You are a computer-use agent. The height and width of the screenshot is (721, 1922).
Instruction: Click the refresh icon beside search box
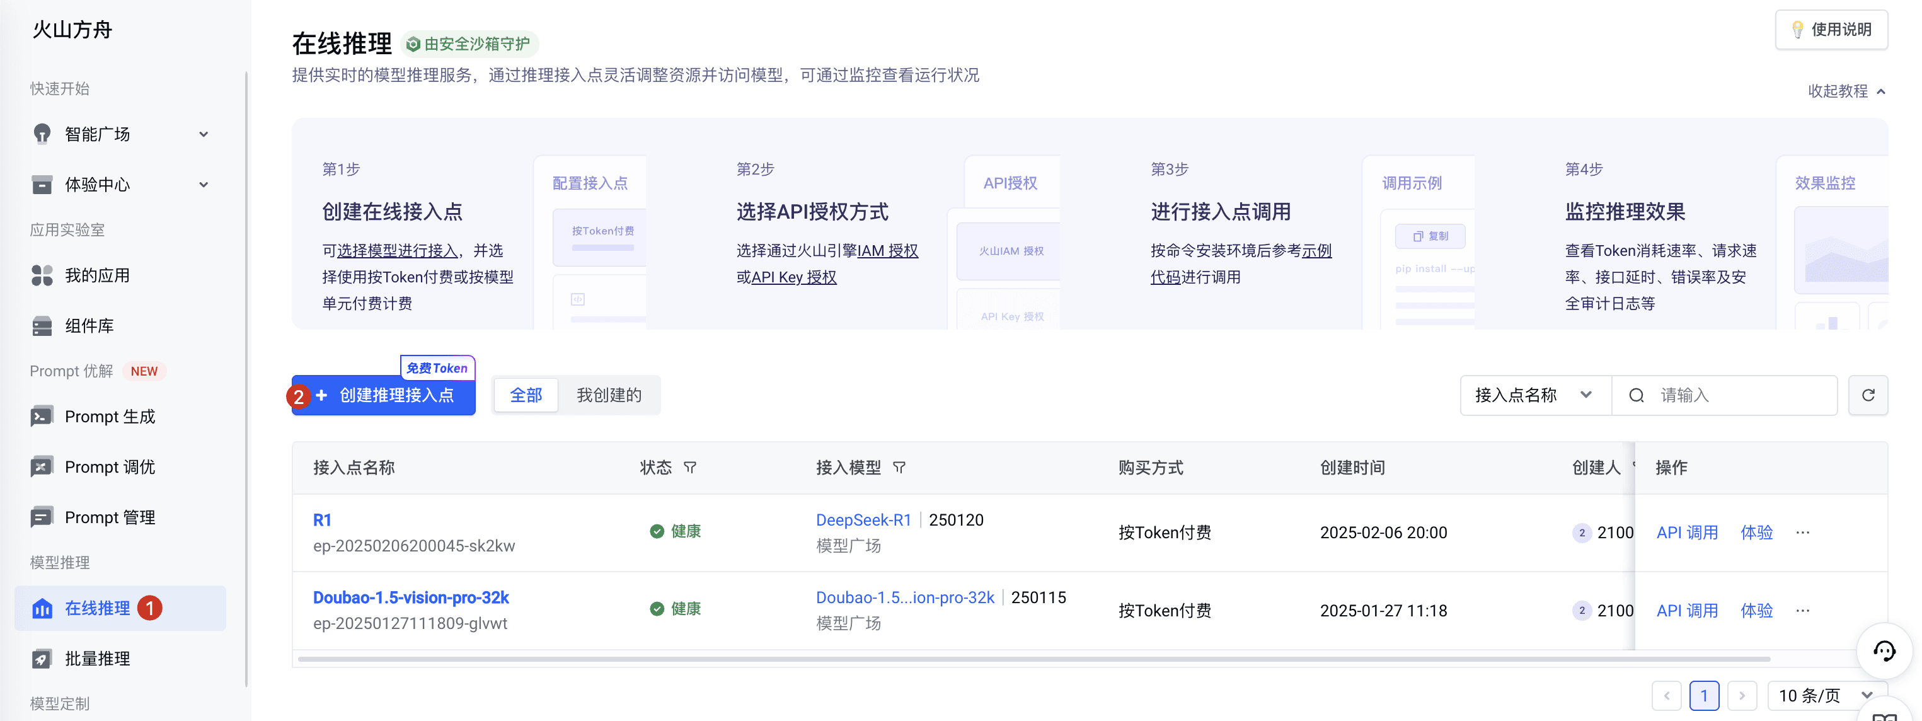(x=1868, y=395)
